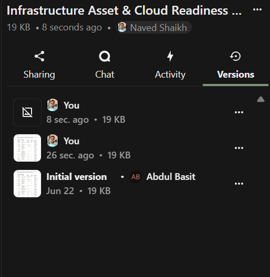Screen dimensions: 270x277
Task: Open thumbnail of 26 sec. ago version
Action: pos(27,148)
